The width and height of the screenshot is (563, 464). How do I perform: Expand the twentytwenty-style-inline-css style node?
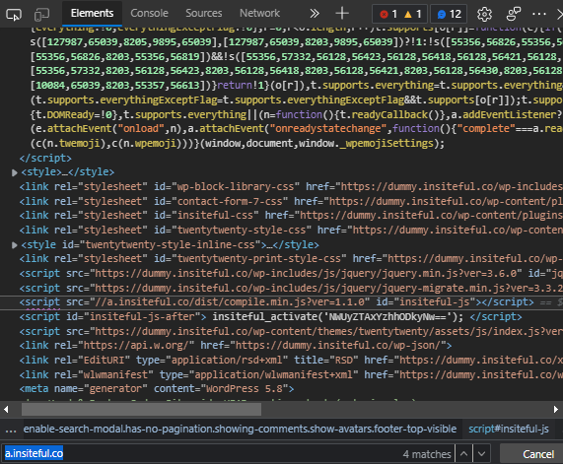click(15, 245)
